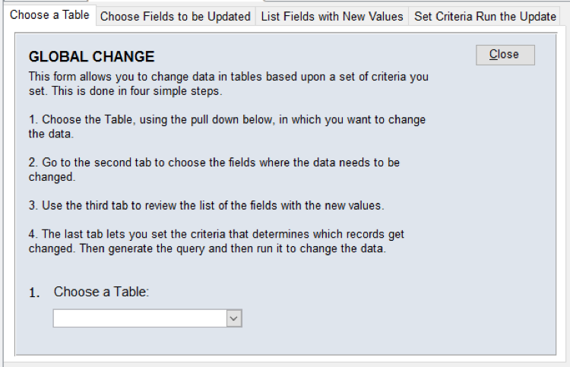
Task: Click step 2 instruction about the second tab
Action: click(214, 163)
